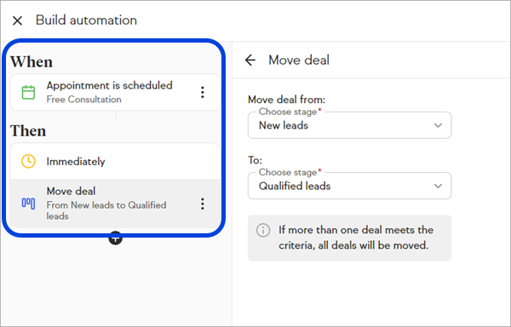Select the Move deal action card
This screenshot has width=511, height=327.
(115, 204)
